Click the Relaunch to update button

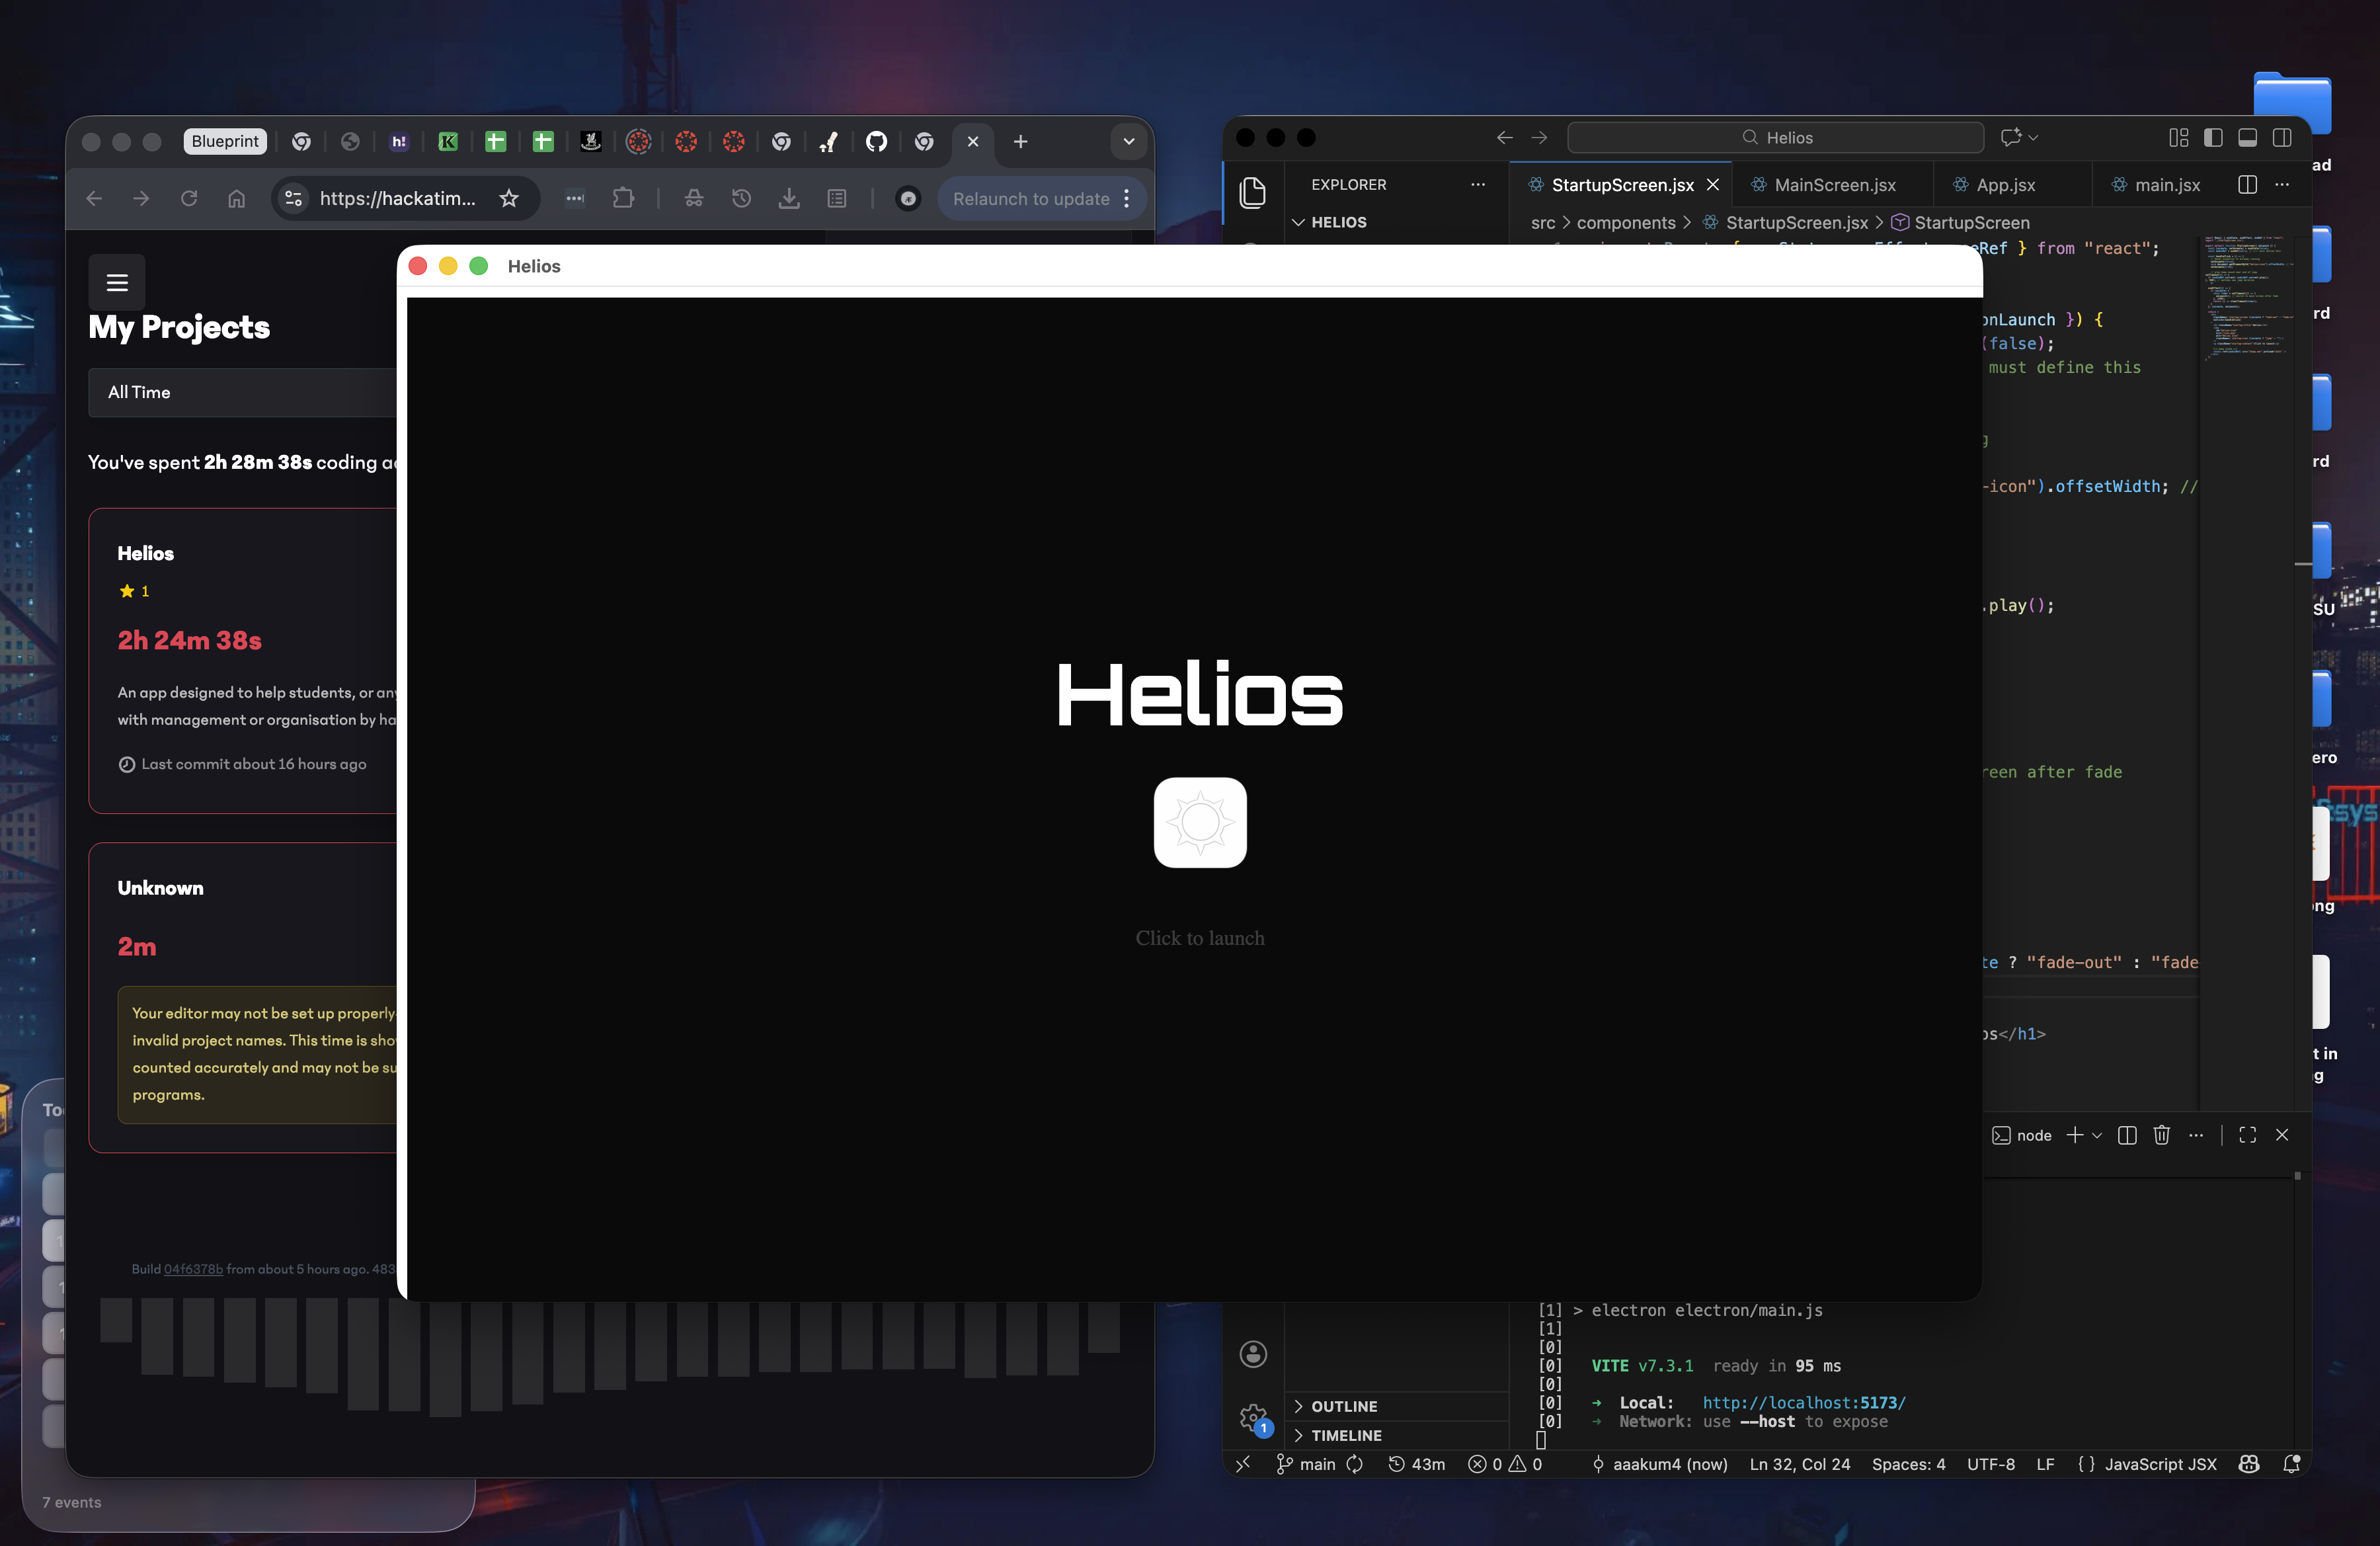(1030, 198)
